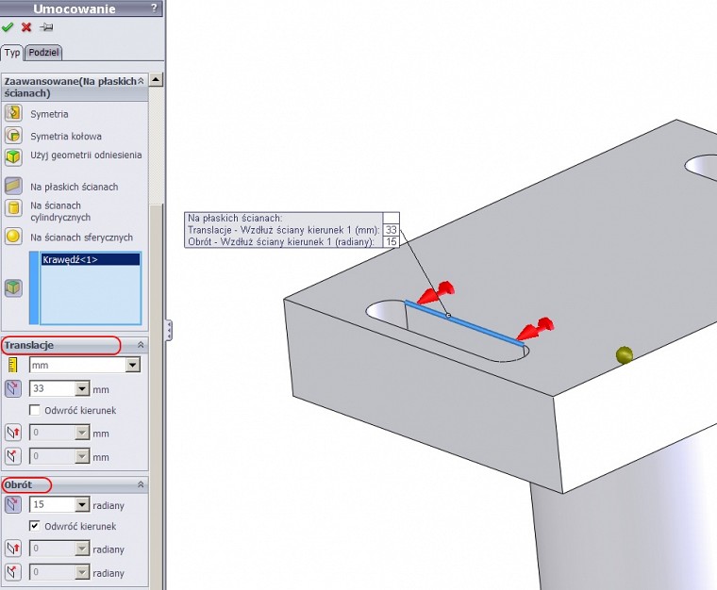Open help question mark in Umocowanie header
The image size is (717, 590).
[154, 8]
